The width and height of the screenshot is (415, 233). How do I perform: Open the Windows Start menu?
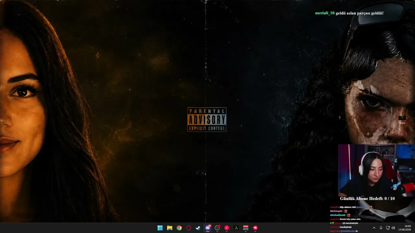click(x=160, y=228)
